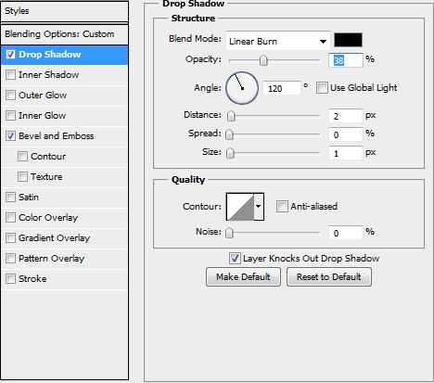Toggle Use Global Light checkbox
The image size is (434, 383).
322,88
